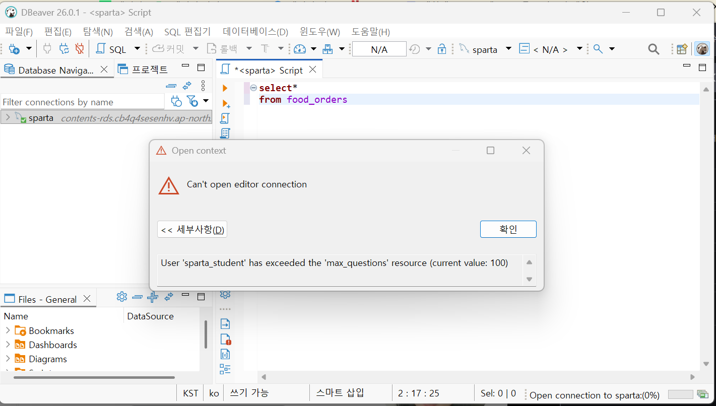This screenshot has height=406, width=716.
Task: Collapse details with the << 세부사항(D) button
Action: pyautogui.click(x=192, y=230)
